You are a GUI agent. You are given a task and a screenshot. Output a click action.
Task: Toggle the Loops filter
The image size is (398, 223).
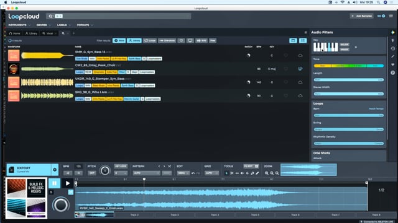(x=150, y=40)
